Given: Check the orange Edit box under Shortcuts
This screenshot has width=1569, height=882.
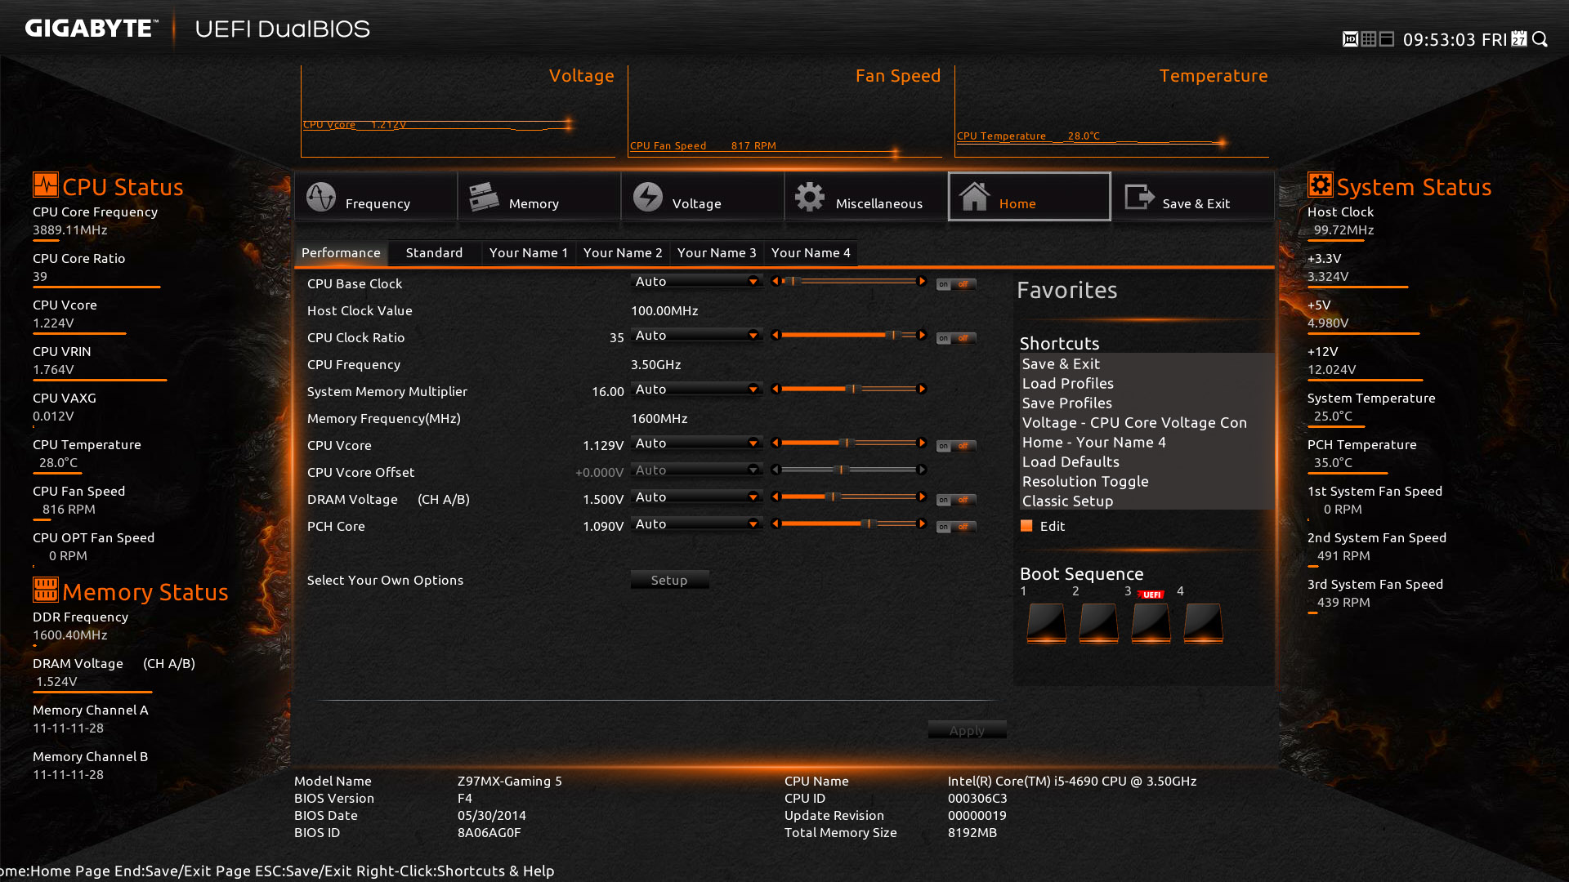Looking at the screenshot, I should [x=1026, y=526].
